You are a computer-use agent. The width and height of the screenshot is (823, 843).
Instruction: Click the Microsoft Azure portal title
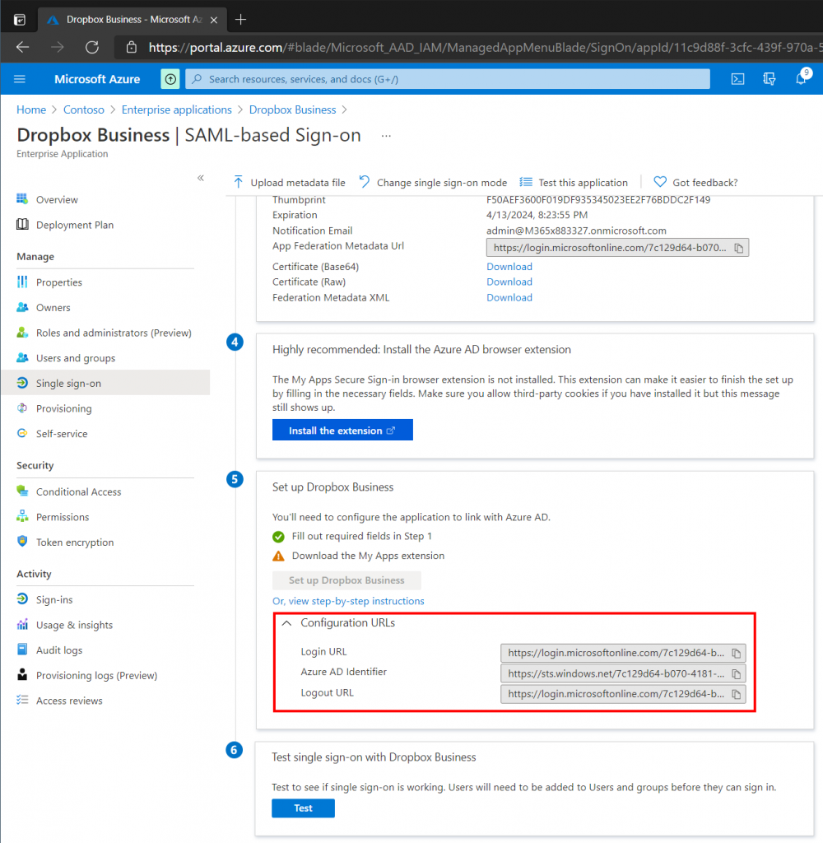[97, 79]
